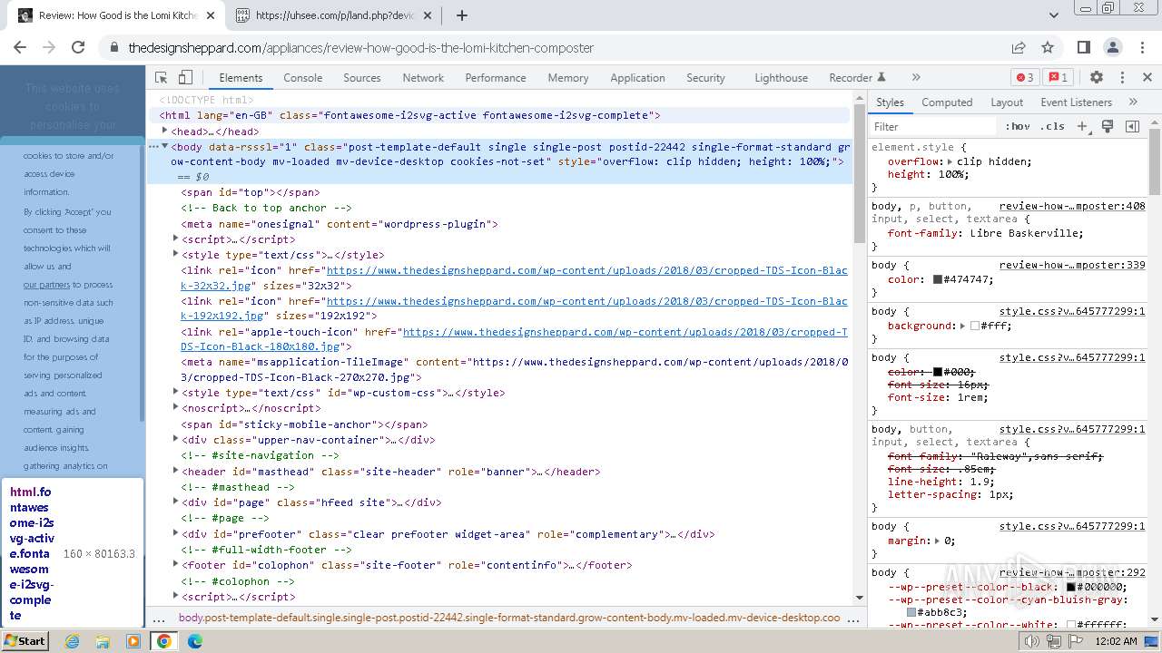Open Internet Explorer from the taskbar
1162x653 pixels.
pos(73,641)
